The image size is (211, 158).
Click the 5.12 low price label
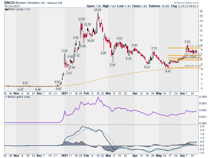click(147, 67)
